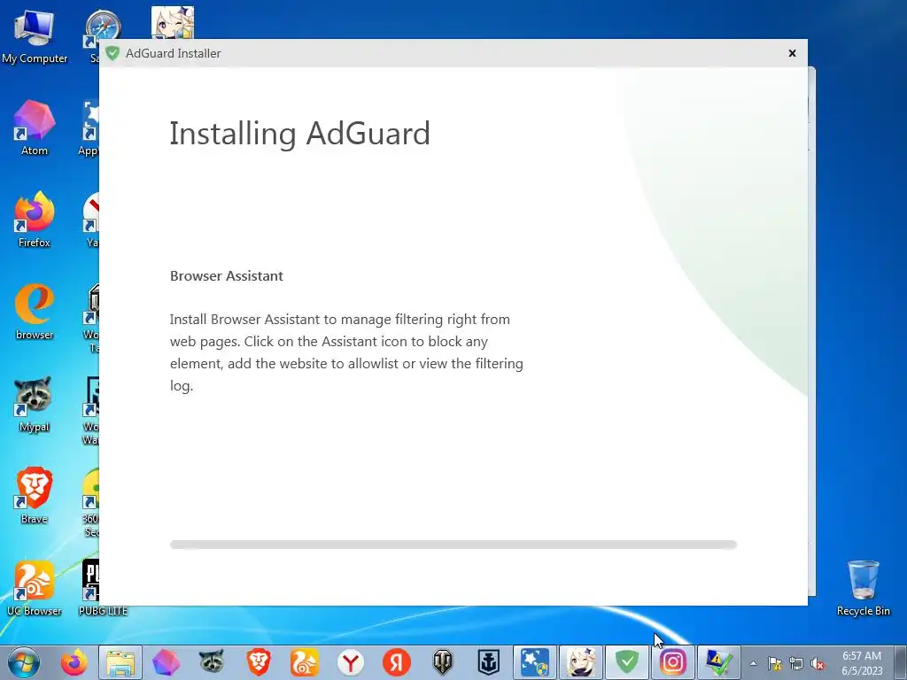Select the anime character desktop icon at top

coord(173,23)
